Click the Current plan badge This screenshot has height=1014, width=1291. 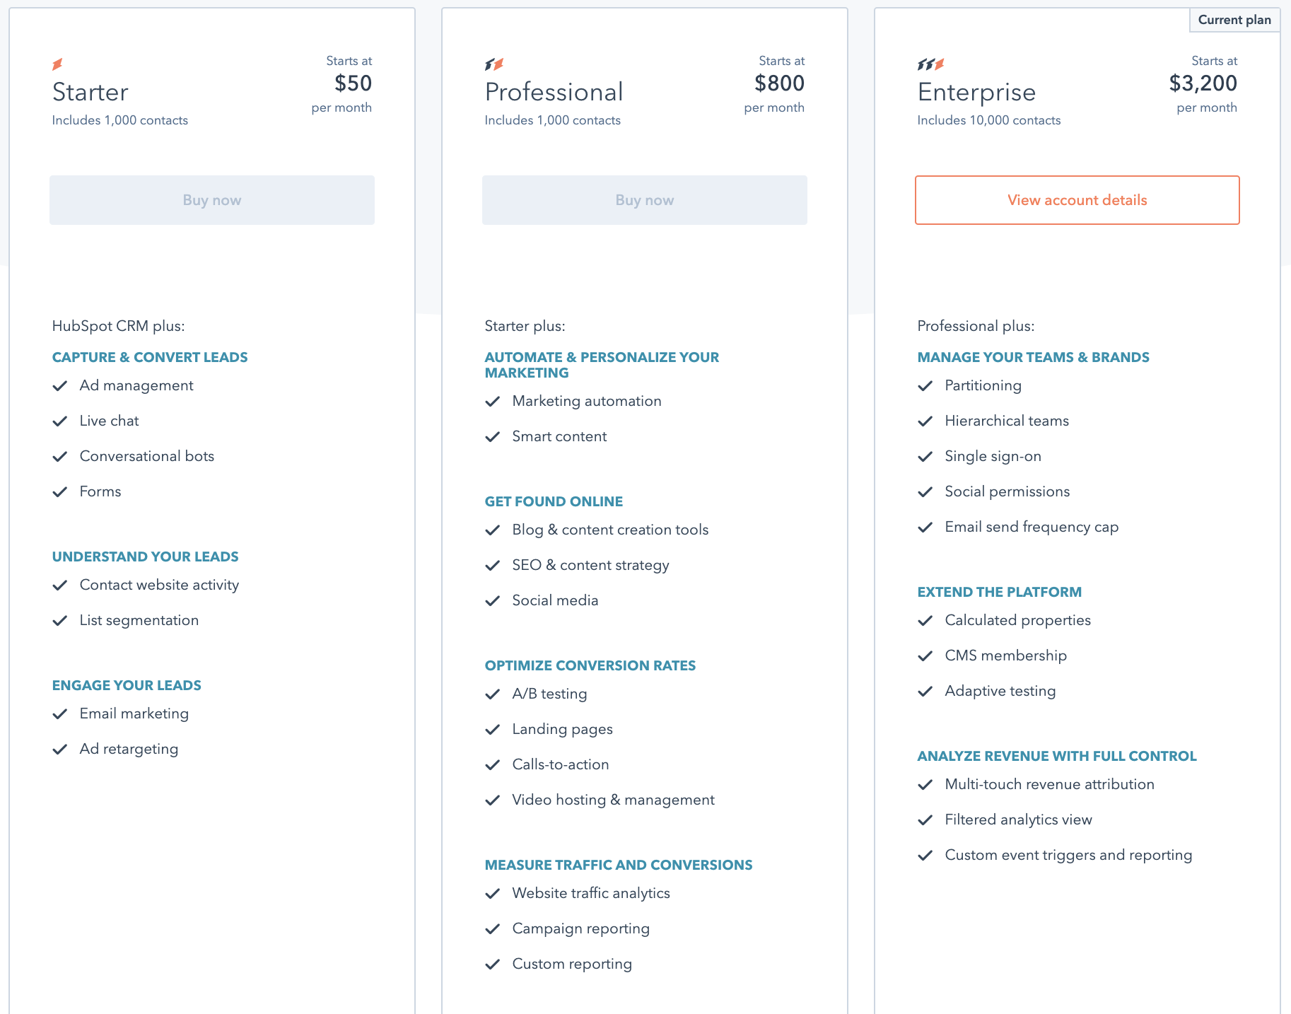coord(1234,20)
